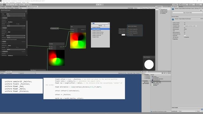
Task: Click the Save Asset button
Action: (3, 8)
